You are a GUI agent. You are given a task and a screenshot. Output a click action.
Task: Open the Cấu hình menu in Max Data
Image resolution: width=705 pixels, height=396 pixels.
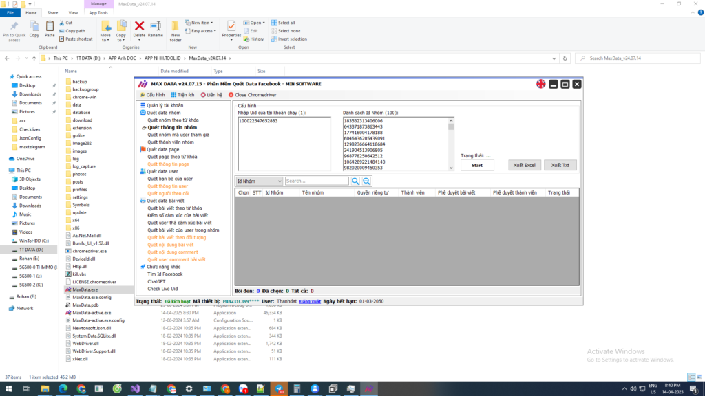tap(152, 95)
